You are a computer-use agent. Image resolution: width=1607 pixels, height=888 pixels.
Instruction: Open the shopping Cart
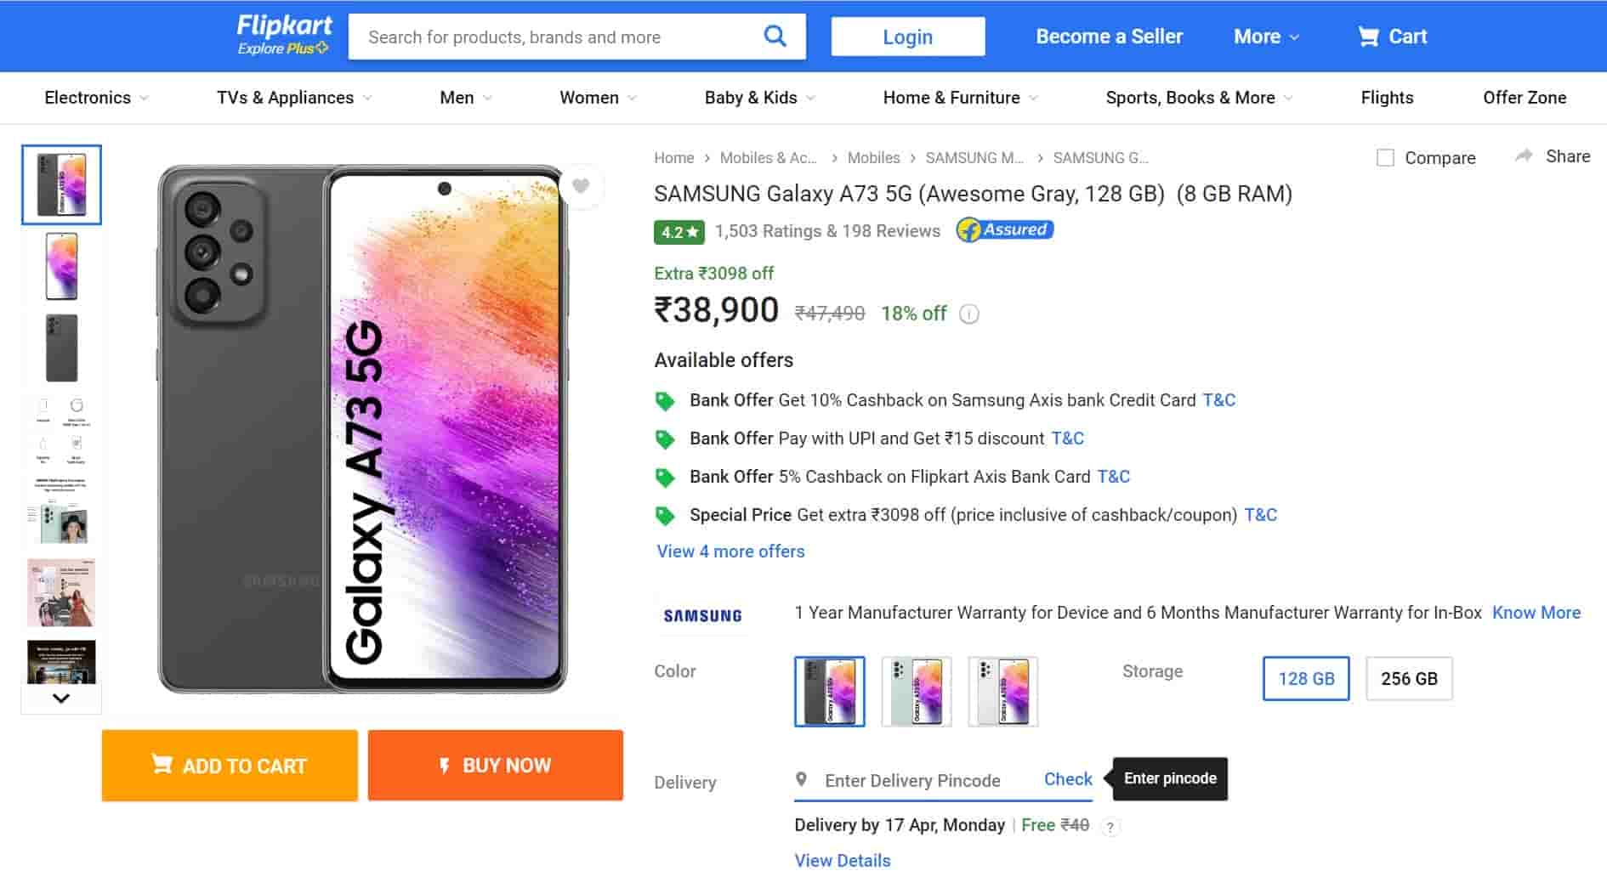pos(1391,36)
